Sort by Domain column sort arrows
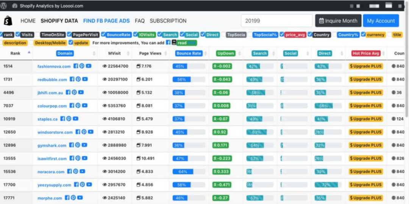Screen dimensions: 409x204 (94, 53)
